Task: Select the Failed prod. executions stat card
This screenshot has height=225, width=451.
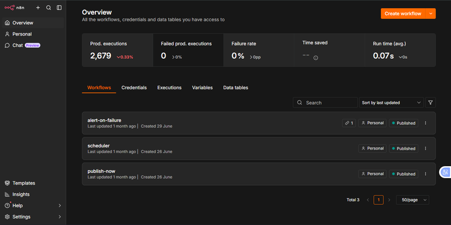Action: click(x=188, y=50)
